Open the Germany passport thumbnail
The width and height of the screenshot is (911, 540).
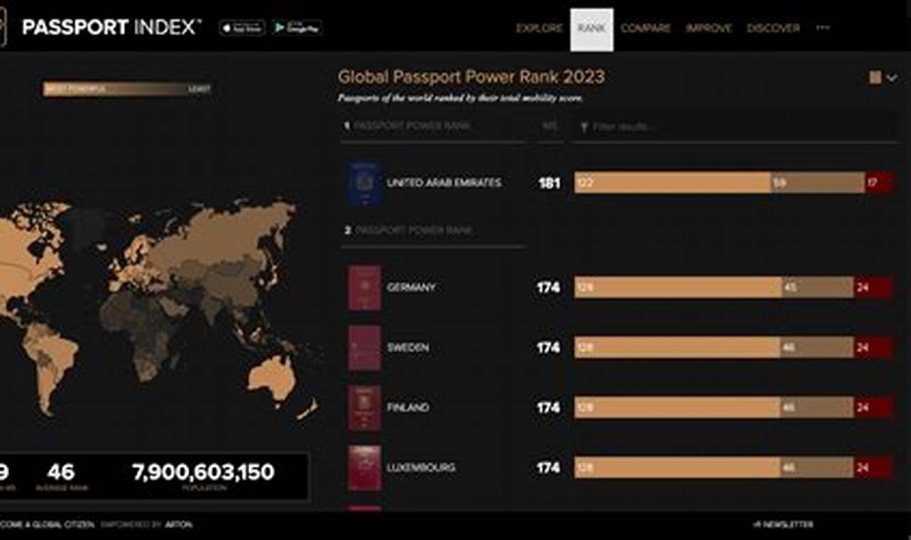point(364,287)
